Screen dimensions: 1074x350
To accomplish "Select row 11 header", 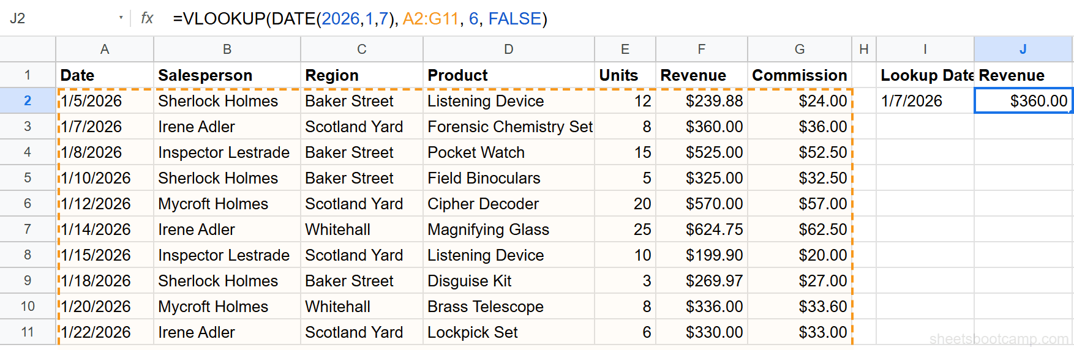I will (28, 332).
